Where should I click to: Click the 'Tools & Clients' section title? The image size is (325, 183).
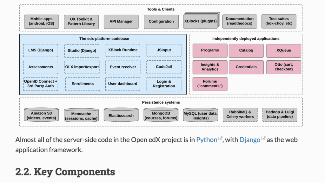pos(161,9)
